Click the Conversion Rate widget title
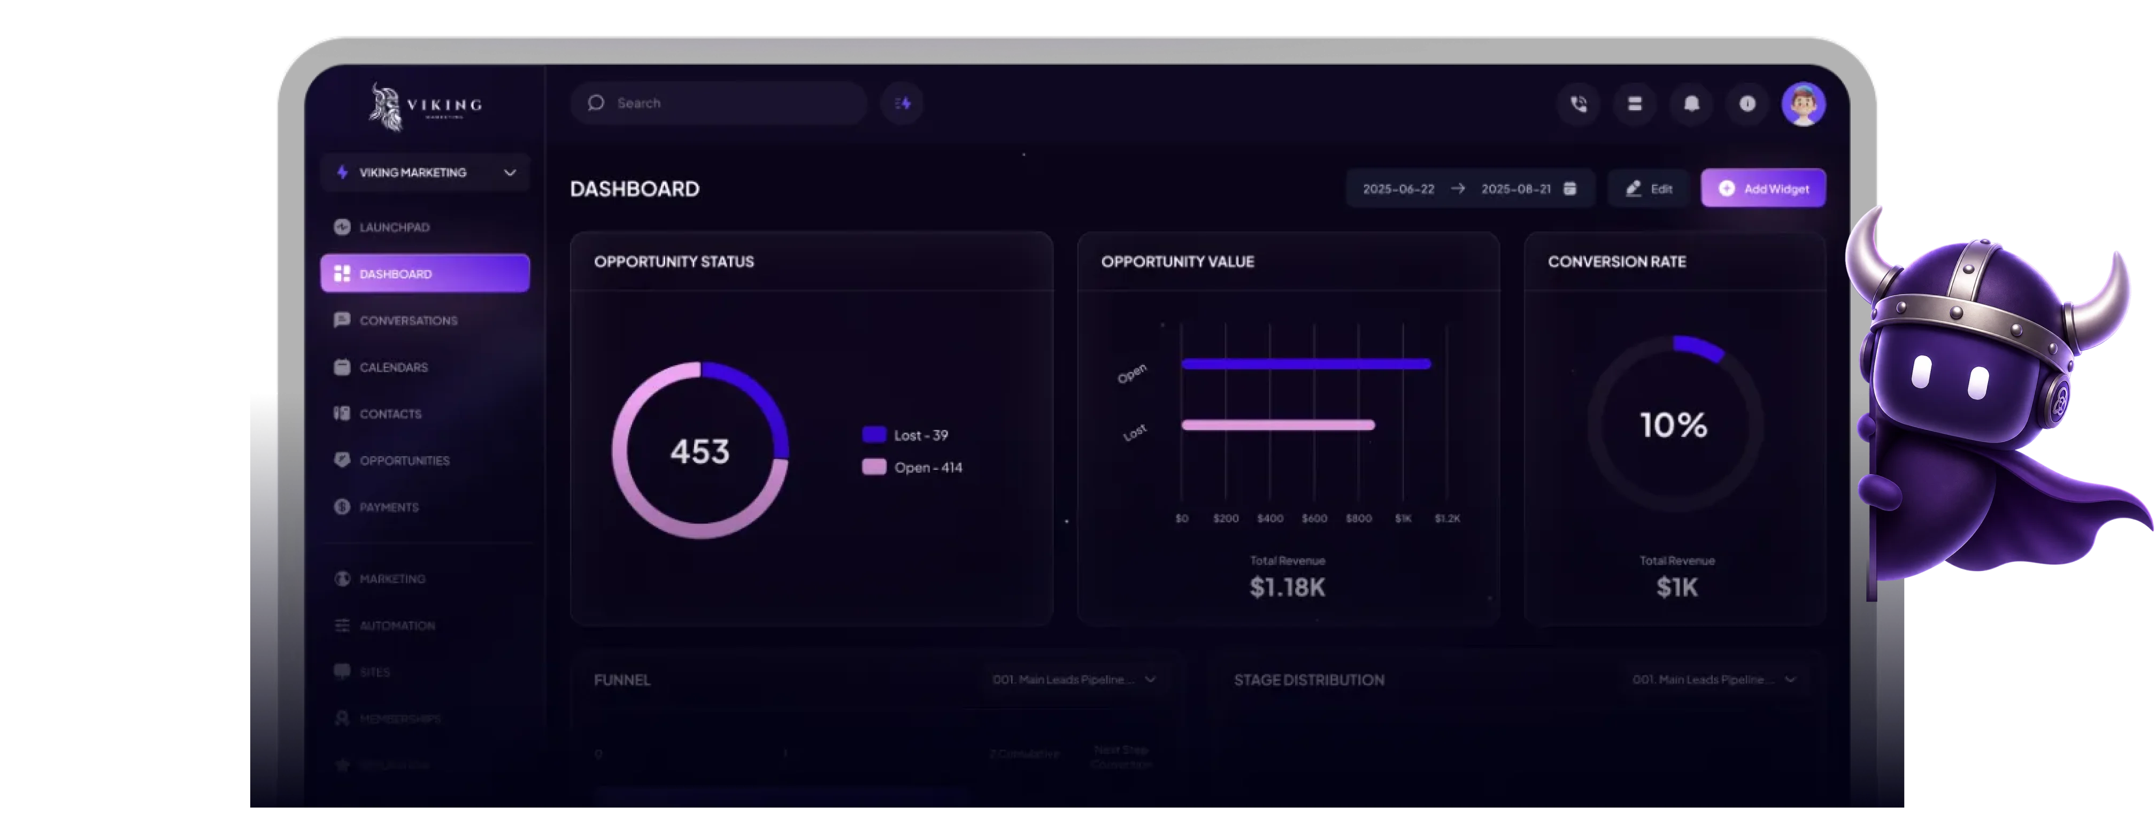This screenshot has width=2156, height=818. click(x=1616, y=262)
